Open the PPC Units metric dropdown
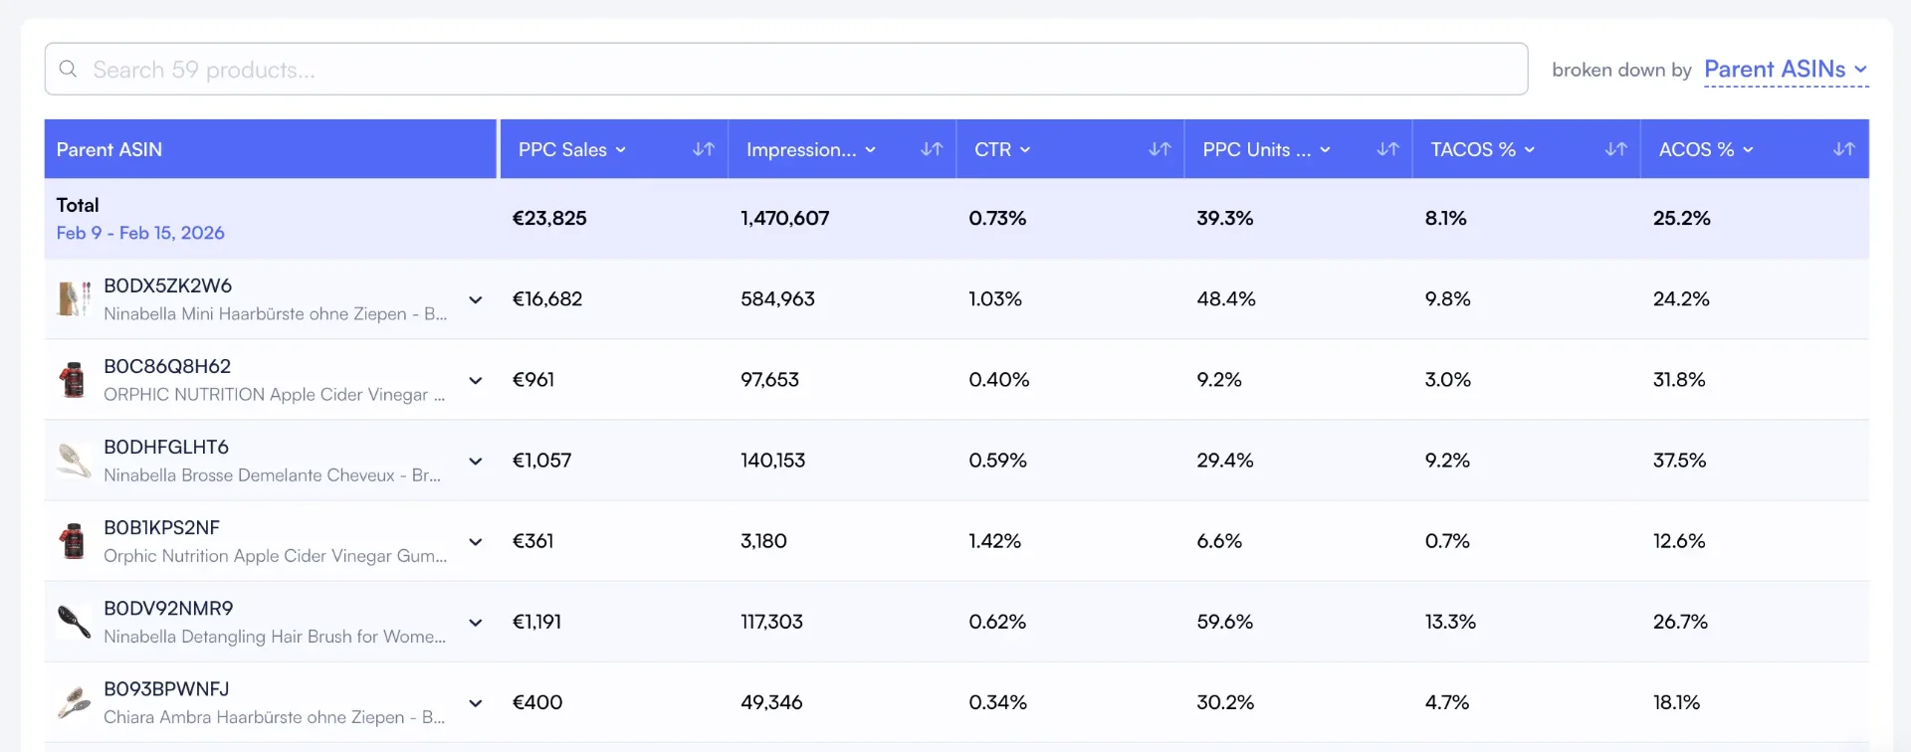 coord(1266,149)
